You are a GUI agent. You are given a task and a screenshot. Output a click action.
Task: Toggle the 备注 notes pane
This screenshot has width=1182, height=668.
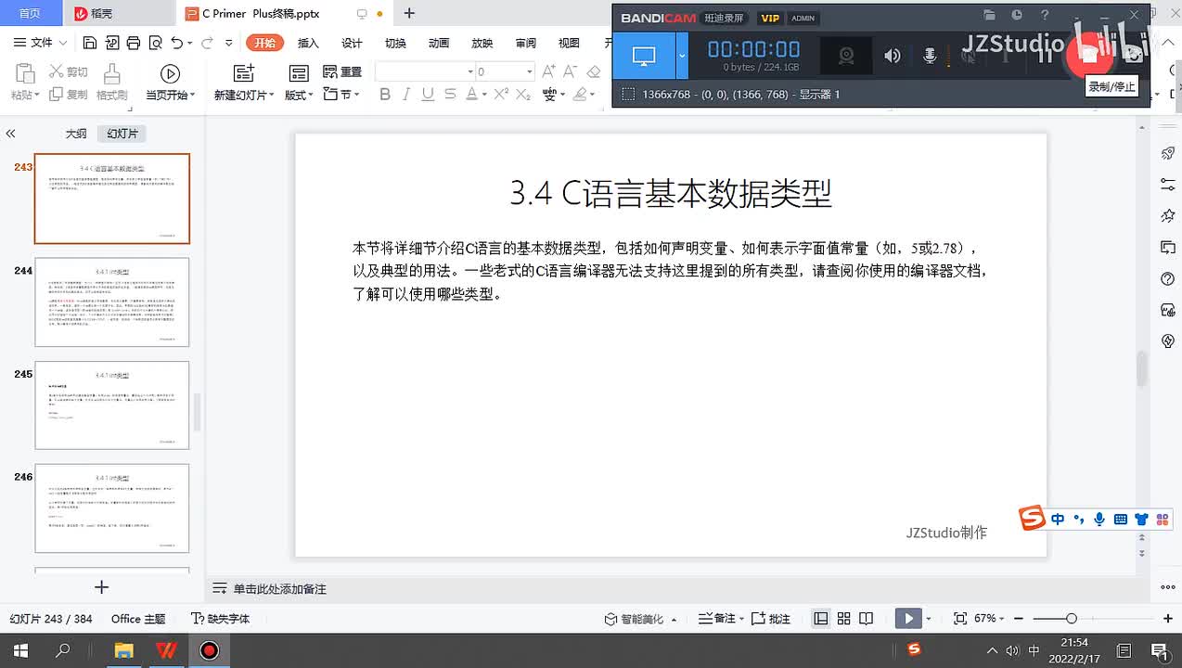(720, 619)
